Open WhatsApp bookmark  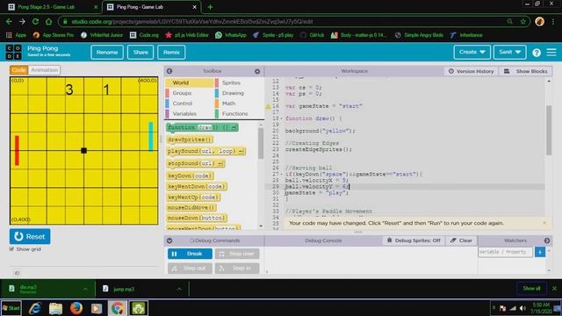click(x=230, y=35)
